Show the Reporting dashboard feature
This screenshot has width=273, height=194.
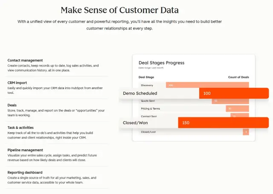click(25, 172)
